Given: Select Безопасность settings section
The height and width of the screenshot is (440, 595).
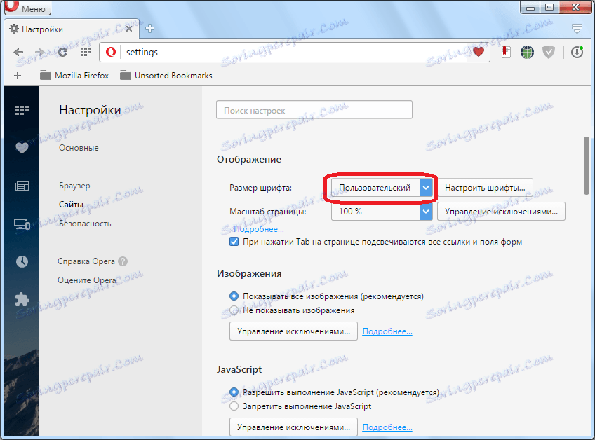Looking at the screenshot, I should (x=85, y=224).
